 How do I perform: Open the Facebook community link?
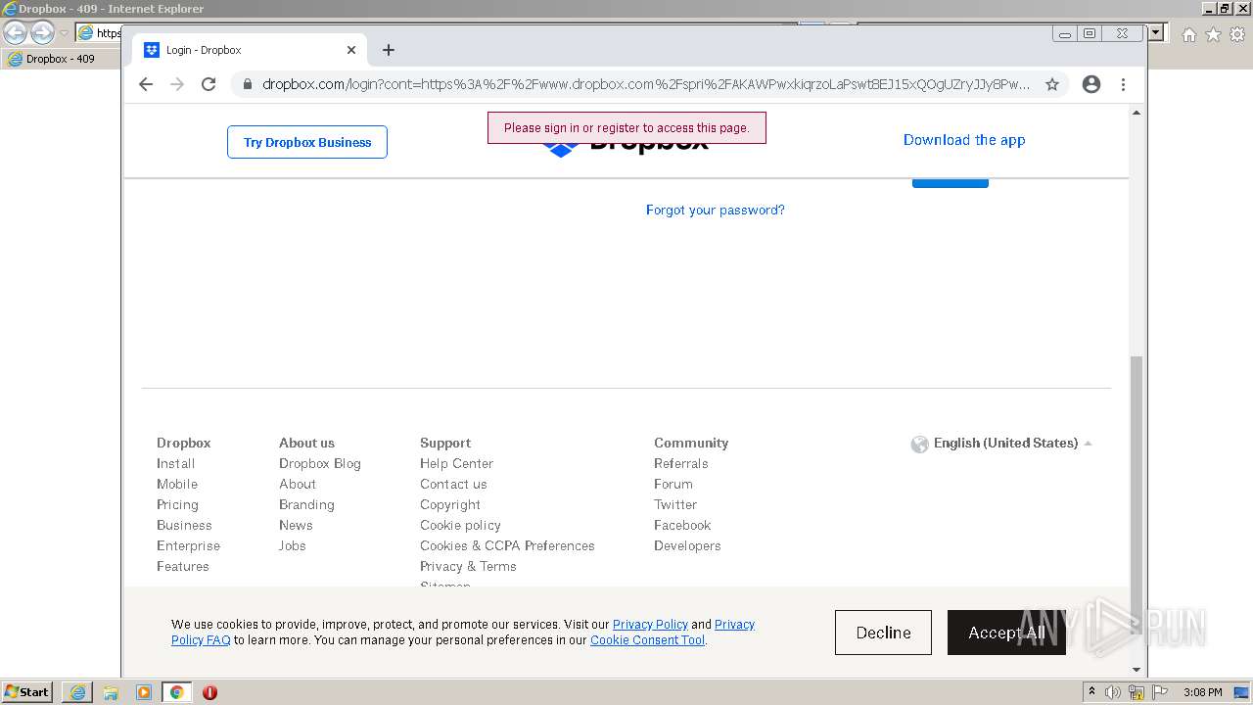coord(682,526)
